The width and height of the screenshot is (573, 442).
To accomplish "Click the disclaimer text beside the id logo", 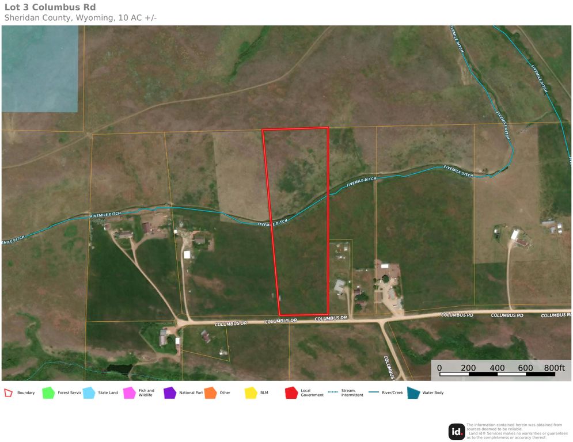I will pos(517,431).
